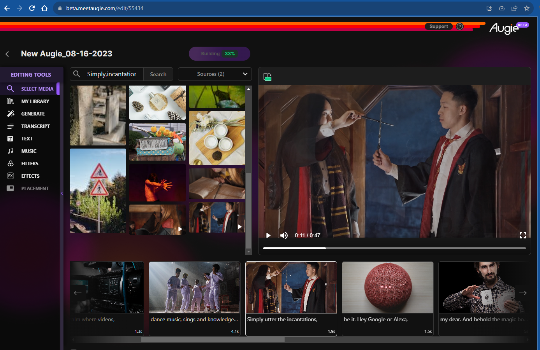Screen dimensions: 540x350
Task: Select the red smart speaker clip
Action: (x=387, y=288)
